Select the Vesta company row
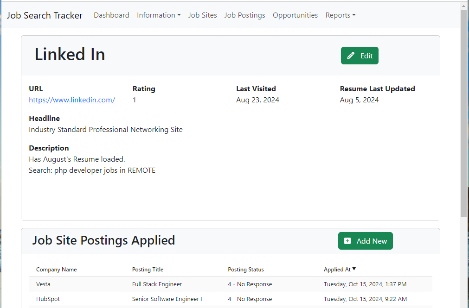This screenshot has height=308, width=469. [x=230, y=284]
